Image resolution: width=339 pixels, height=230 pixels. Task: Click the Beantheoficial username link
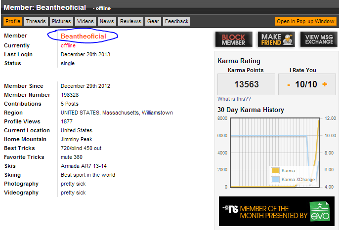pyautogui.click(x=84, y=36)
